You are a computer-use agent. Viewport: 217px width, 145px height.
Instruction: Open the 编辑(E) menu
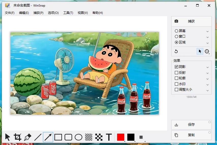pyautogui.click(x=24, y=13)
